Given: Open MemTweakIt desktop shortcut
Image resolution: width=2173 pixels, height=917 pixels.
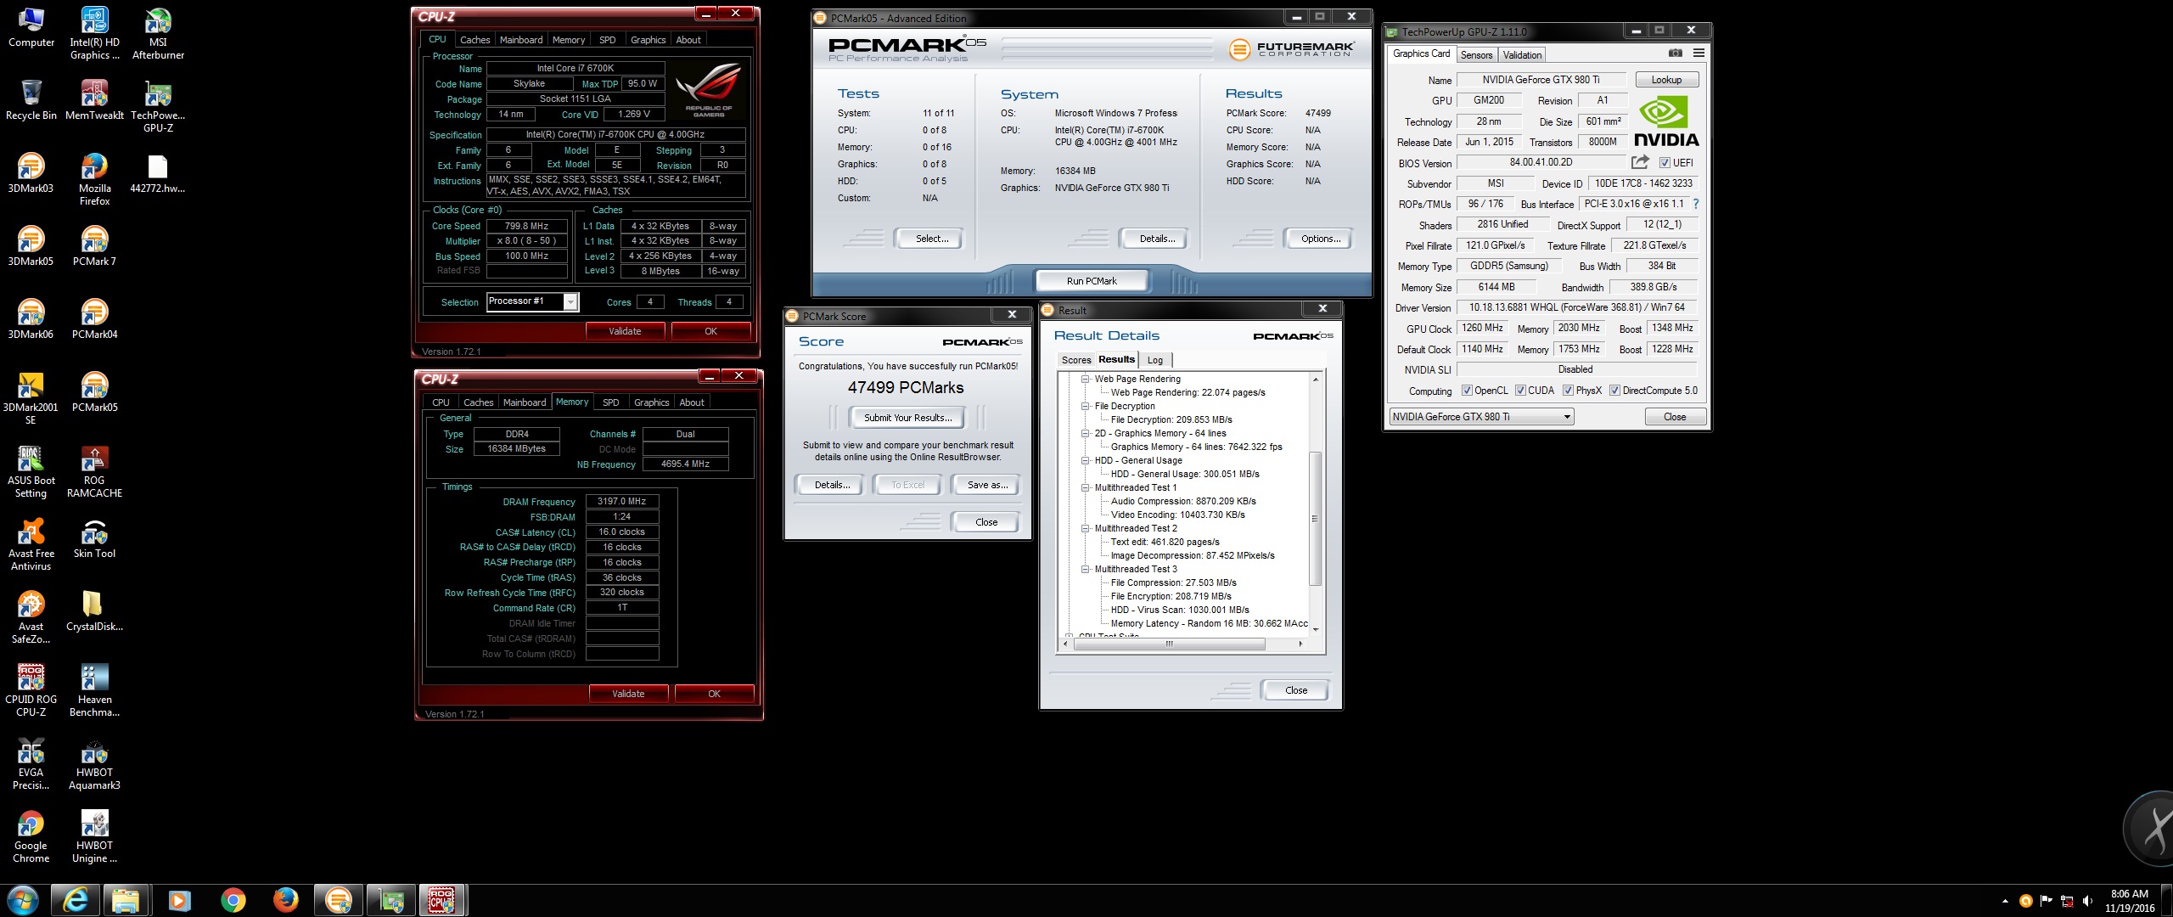Looking at the screenshot, I should coord(94,100).
